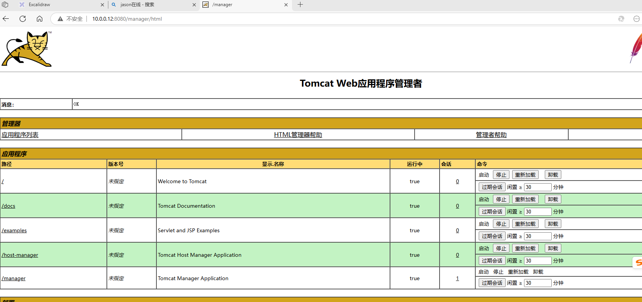Undeploy the /host-manager application

click(x=553, y=248)
